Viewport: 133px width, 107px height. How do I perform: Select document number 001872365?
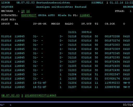pyautogui.click(x=112, y=53)
